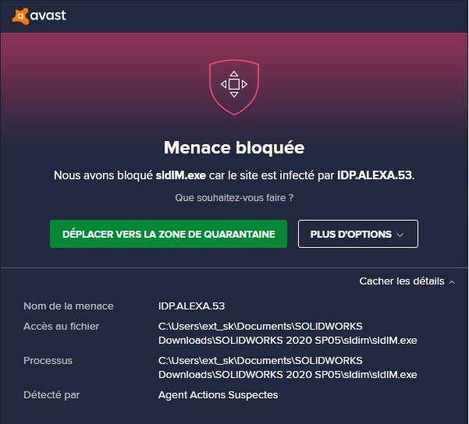Click the Menace bloquée heading

click(234, 147)
